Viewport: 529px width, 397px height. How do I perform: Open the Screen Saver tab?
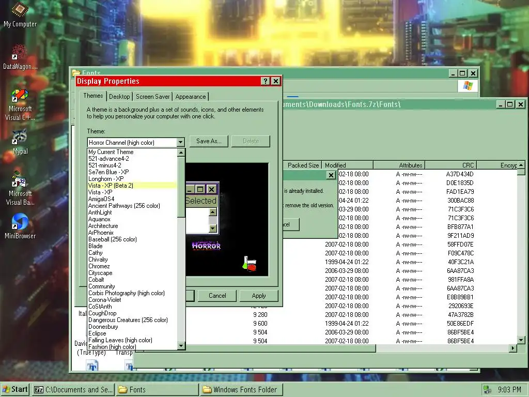pos(152,97)
